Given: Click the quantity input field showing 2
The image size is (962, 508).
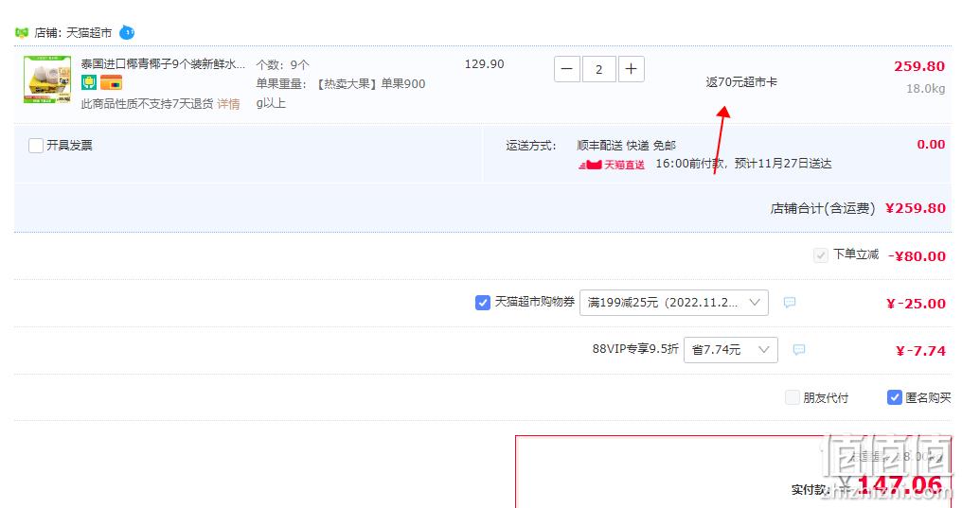Looking at the screenshot, I should pyautogui.click(x=598, y=69).
